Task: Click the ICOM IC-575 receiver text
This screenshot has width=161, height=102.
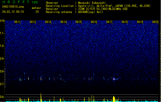Action: coord(103,9)
